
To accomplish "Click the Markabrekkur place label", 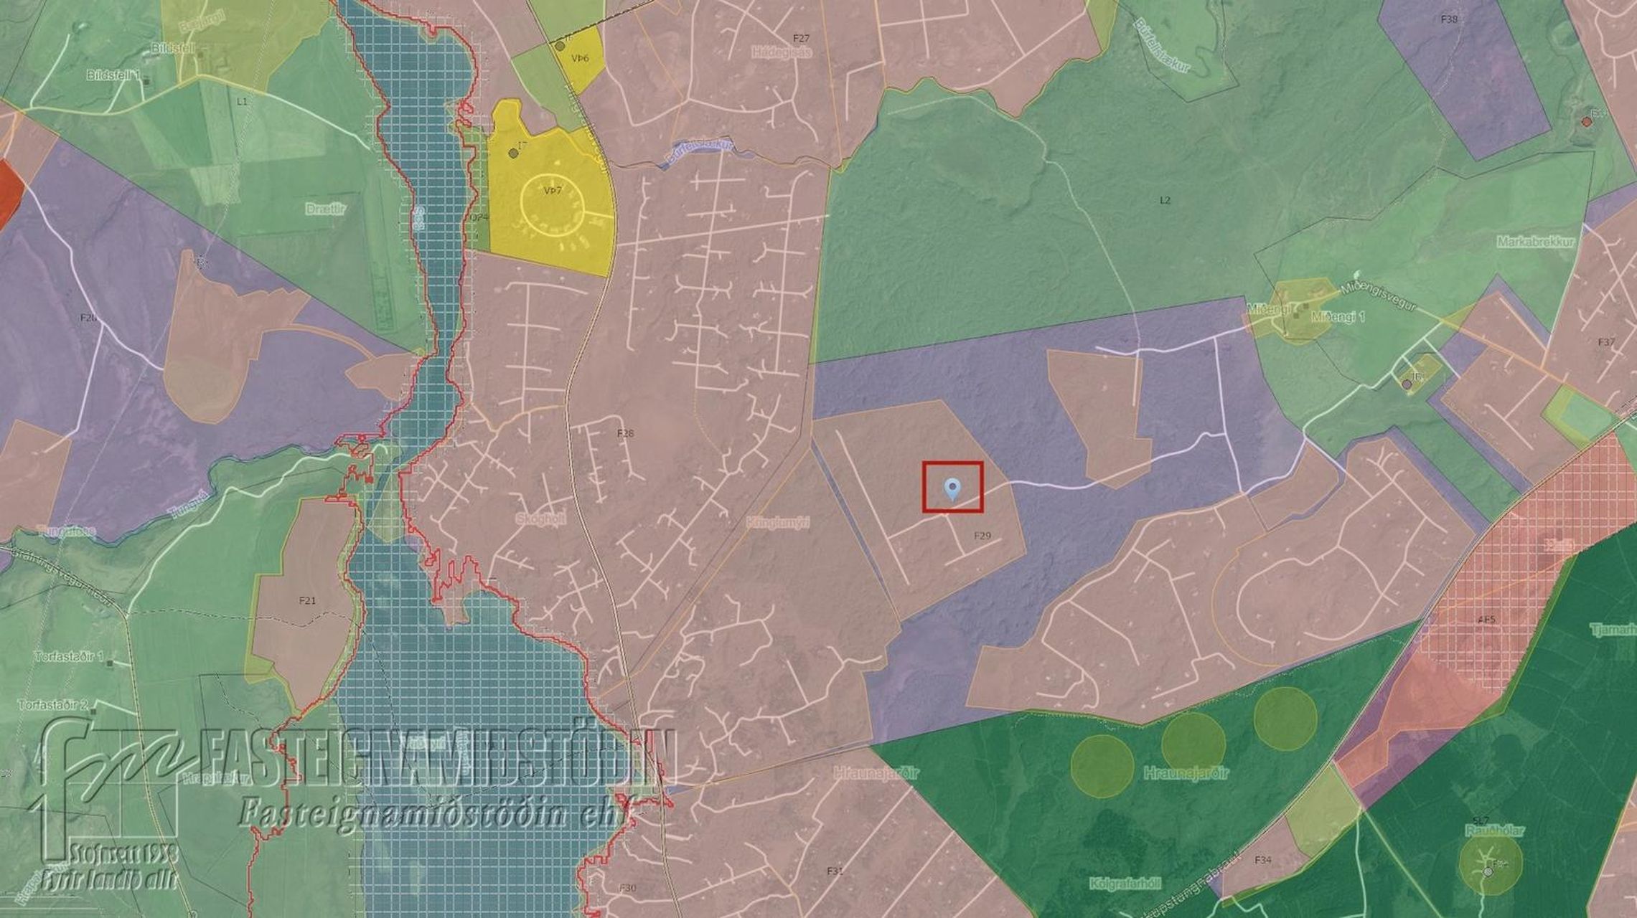I will click(x=1535, y=242).
